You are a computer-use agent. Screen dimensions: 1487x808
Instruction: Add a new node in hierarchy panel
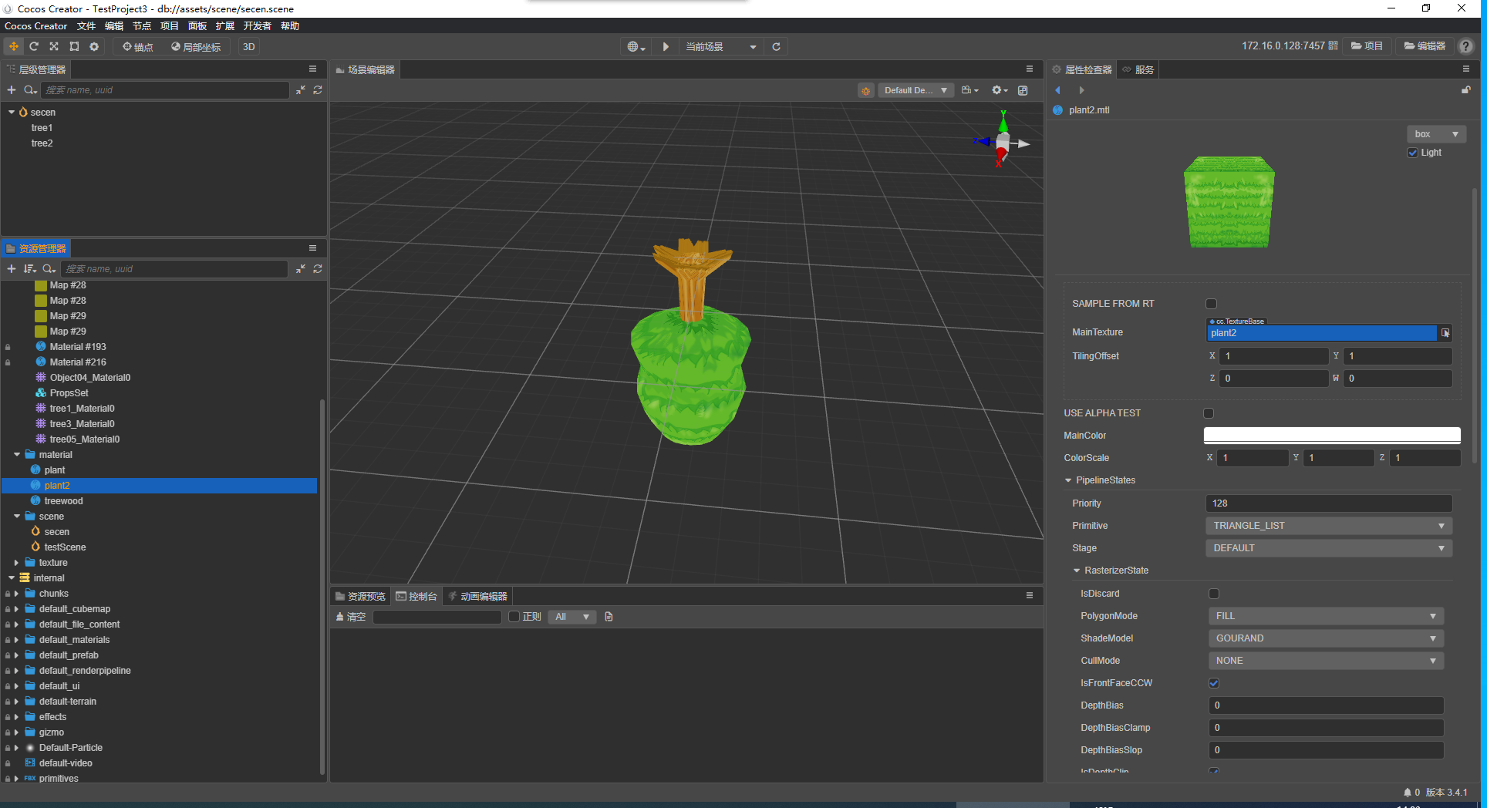point(12,90)
